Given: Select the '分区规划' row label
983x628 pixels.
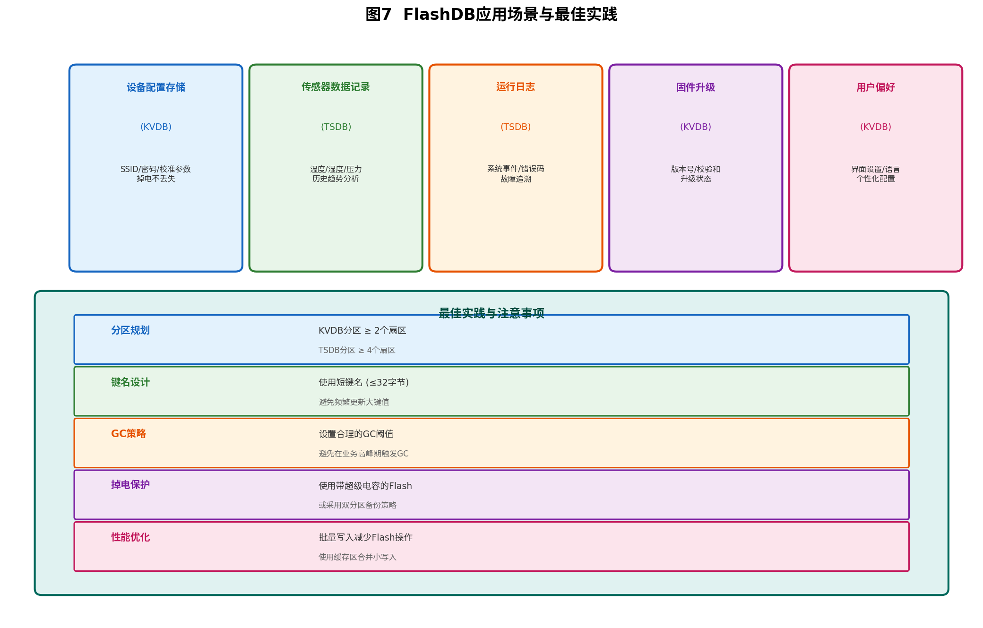Looking at the screenshot, I should pyautogui.click(x=130, y=330).
